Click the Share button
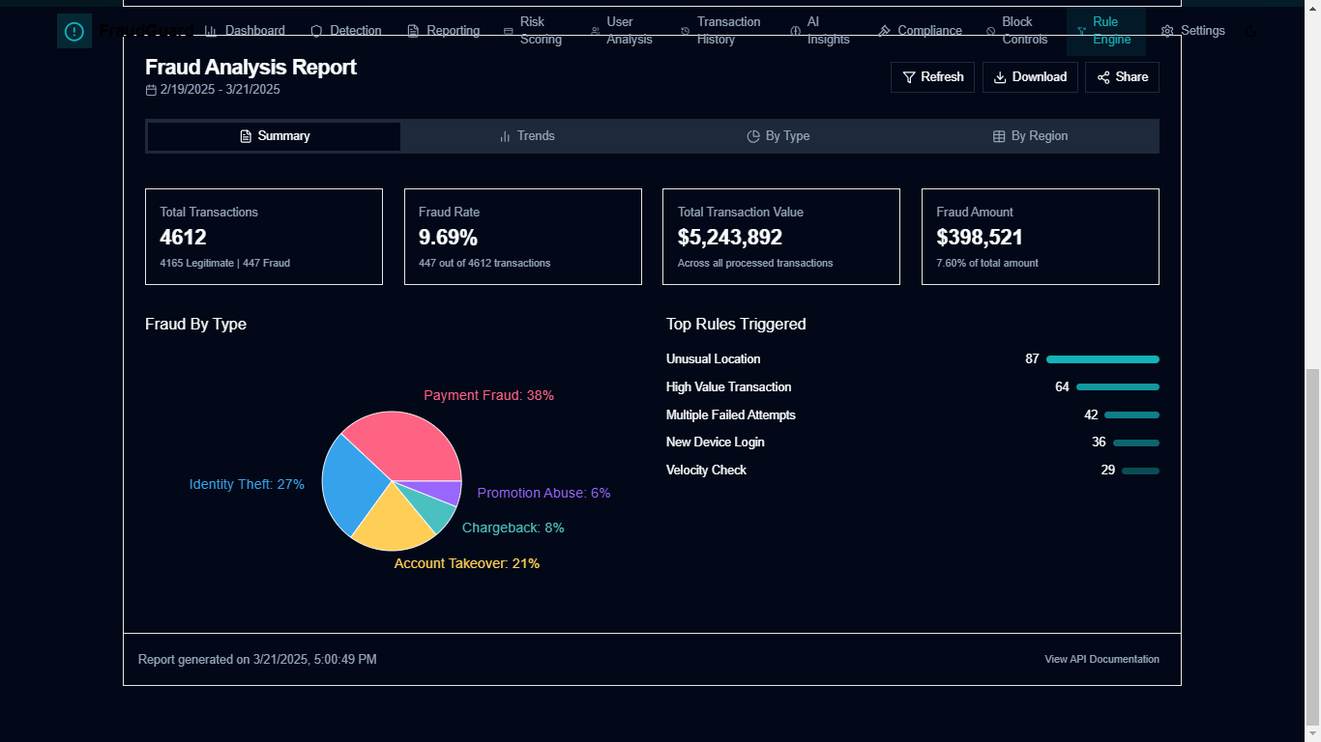 [1122, 77]
